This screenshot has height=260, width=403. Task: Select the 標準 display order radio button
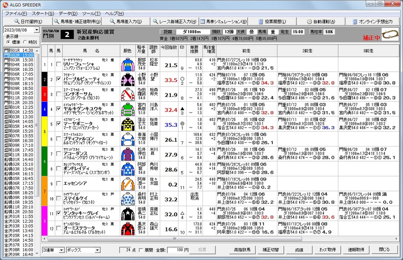tap(9, 42)
